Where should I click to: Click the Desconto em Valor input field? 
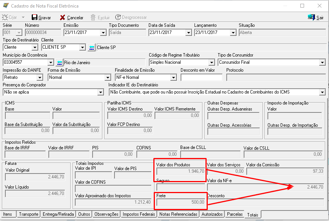tap(202, 78)
